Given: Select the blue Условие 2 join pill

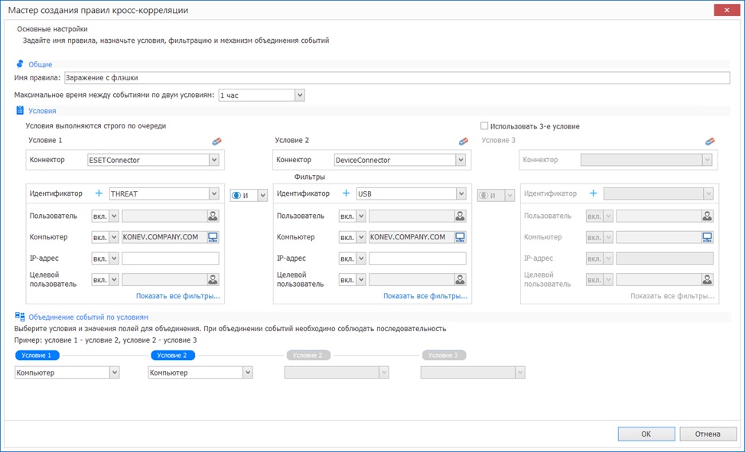Looking at the screenshot, I should [x=174, y=356].
